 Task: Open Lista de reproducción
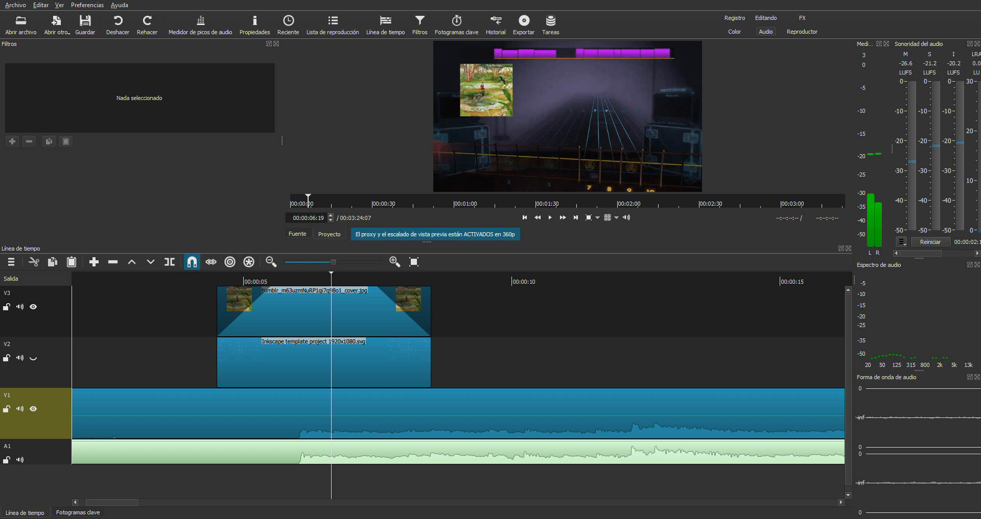pos(333,24)
